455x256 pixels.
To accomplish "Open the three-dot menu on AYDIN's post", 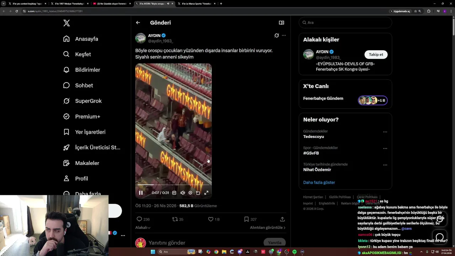I will (x=284, y=36).
